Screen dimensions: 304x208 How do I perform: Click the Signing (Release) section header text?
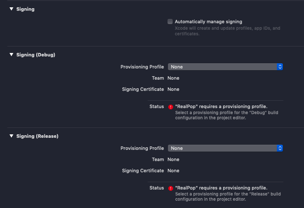37,136
